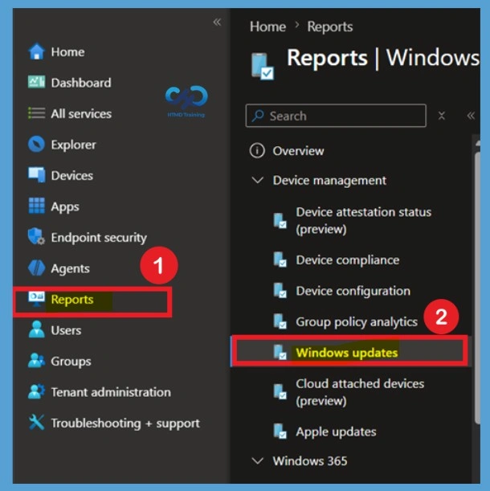Select Overview in Reports menu
490x491 pixels.
point(298,151)
